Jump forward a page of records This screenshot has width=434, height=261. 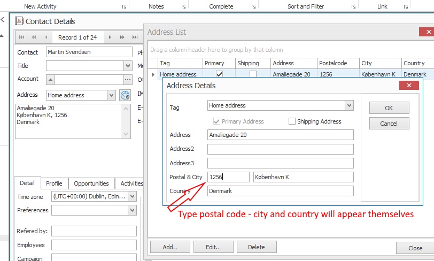[122, 37]
